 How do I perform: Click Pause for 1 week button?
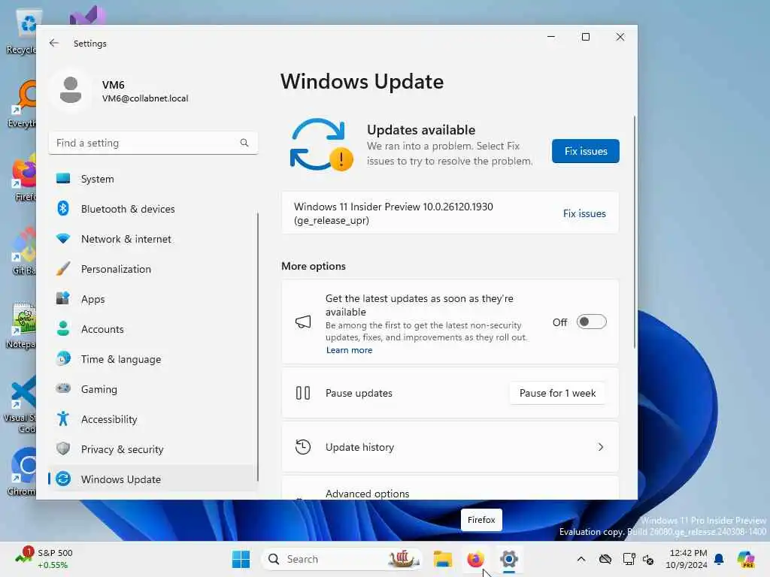[x=557, y=393]
